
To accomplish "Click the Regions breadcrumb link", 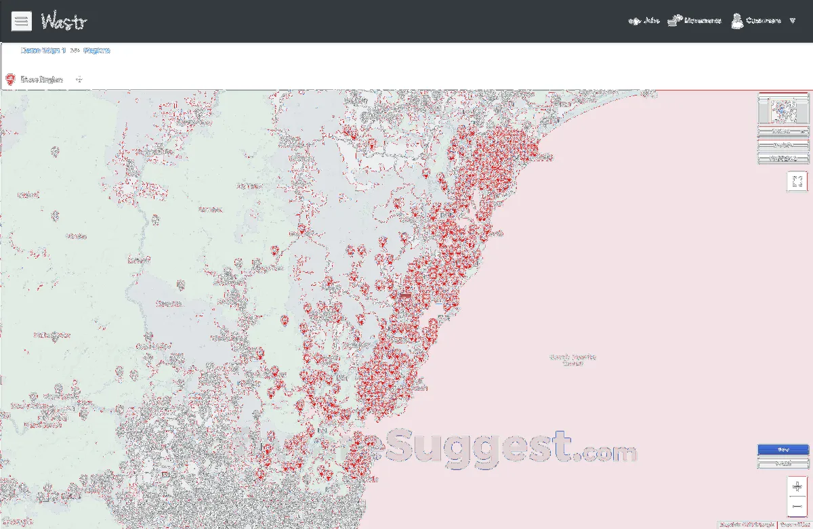I will tap(97, 50).
